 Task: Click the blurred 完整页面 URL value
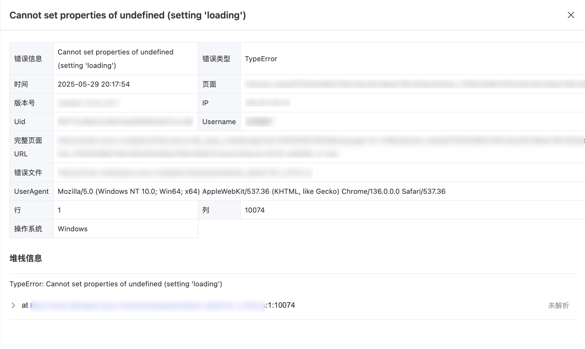321,147
